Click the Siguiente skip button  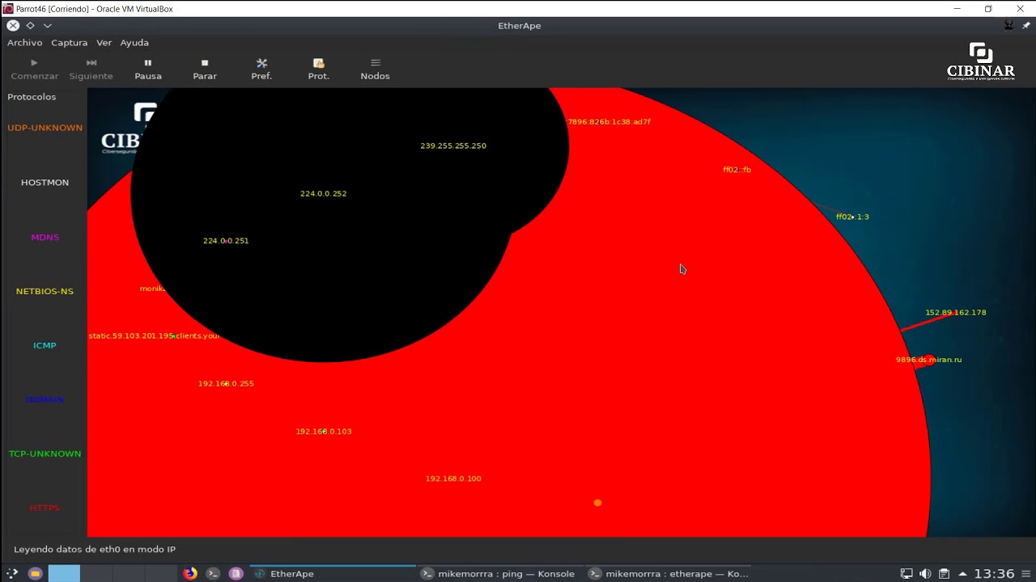coord(91,70)
